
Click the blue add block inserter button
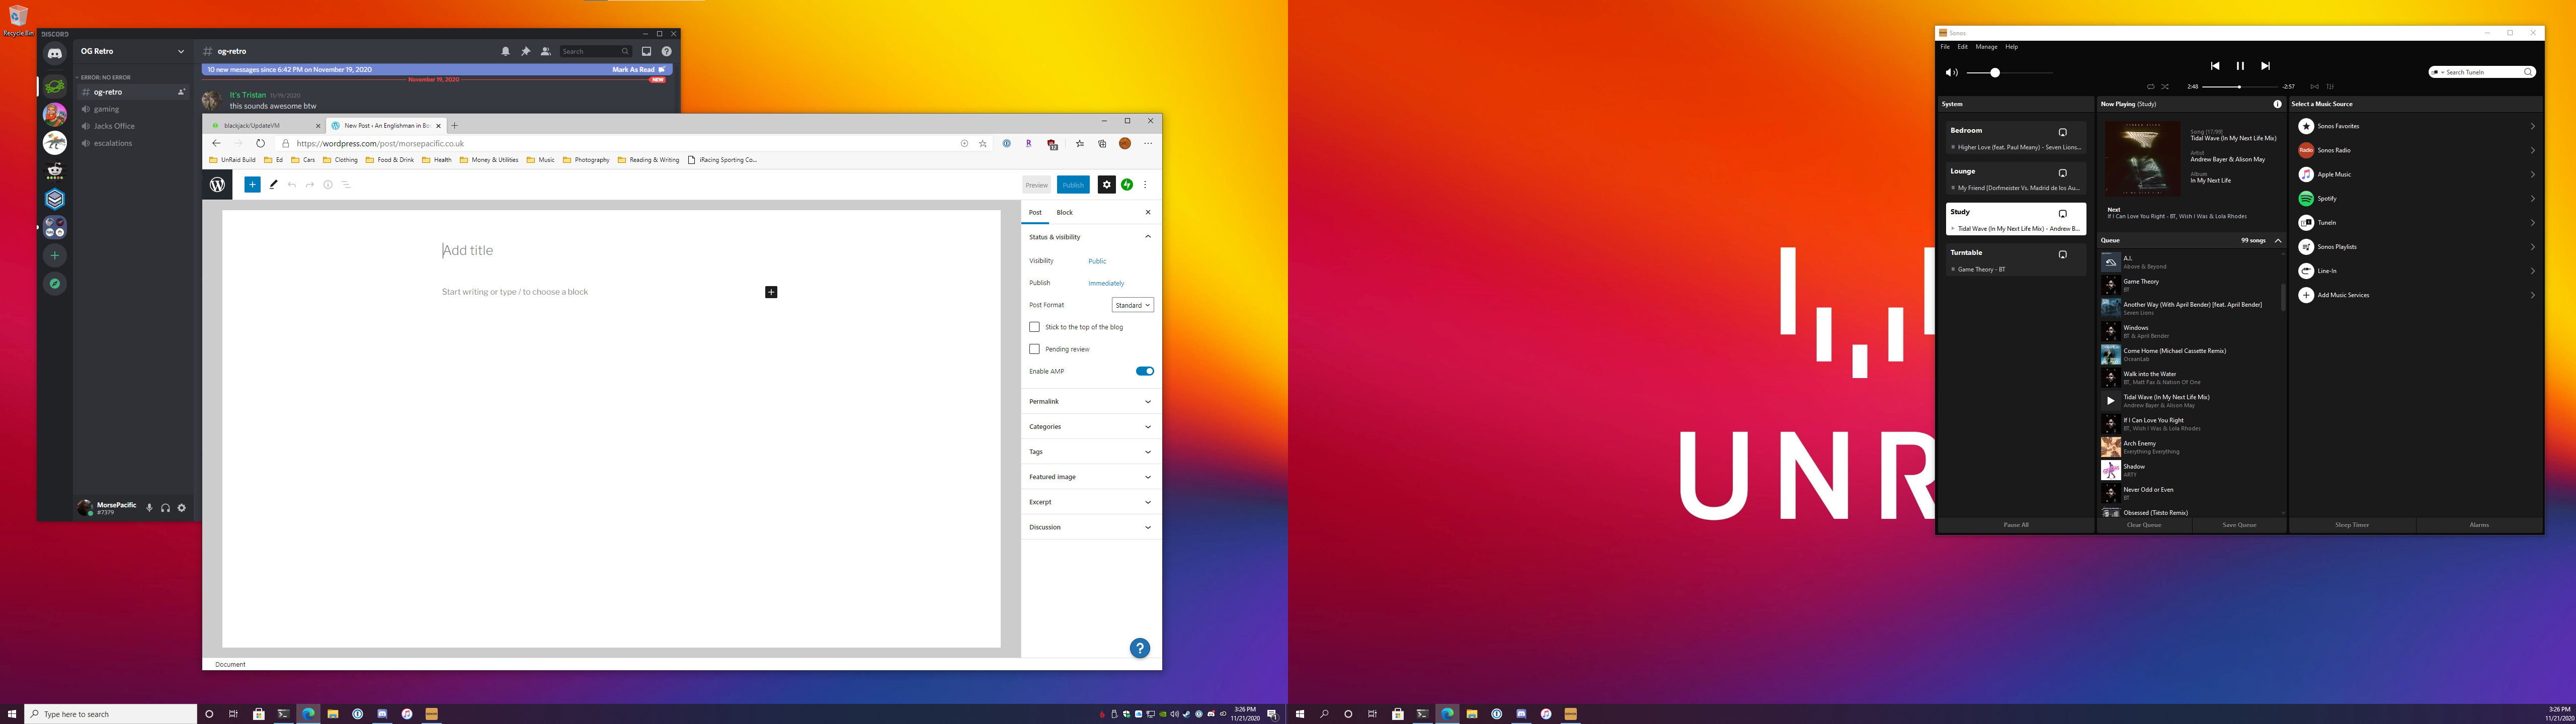pos(252,184)
